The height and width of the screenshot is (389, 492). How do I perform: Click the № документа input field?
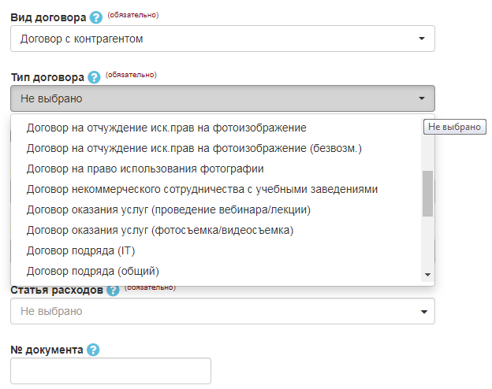click(110, 371)
